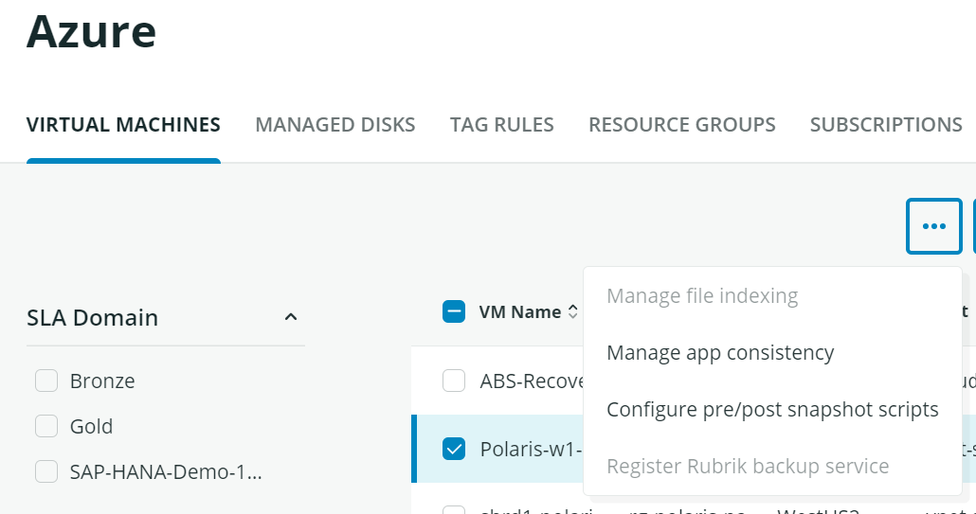Collapse the SLA Domain filter section

tap(291, 317)
